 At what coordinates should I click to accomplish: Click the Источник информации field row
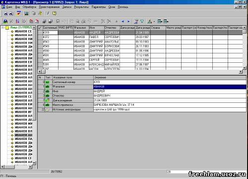click(142, 109)
